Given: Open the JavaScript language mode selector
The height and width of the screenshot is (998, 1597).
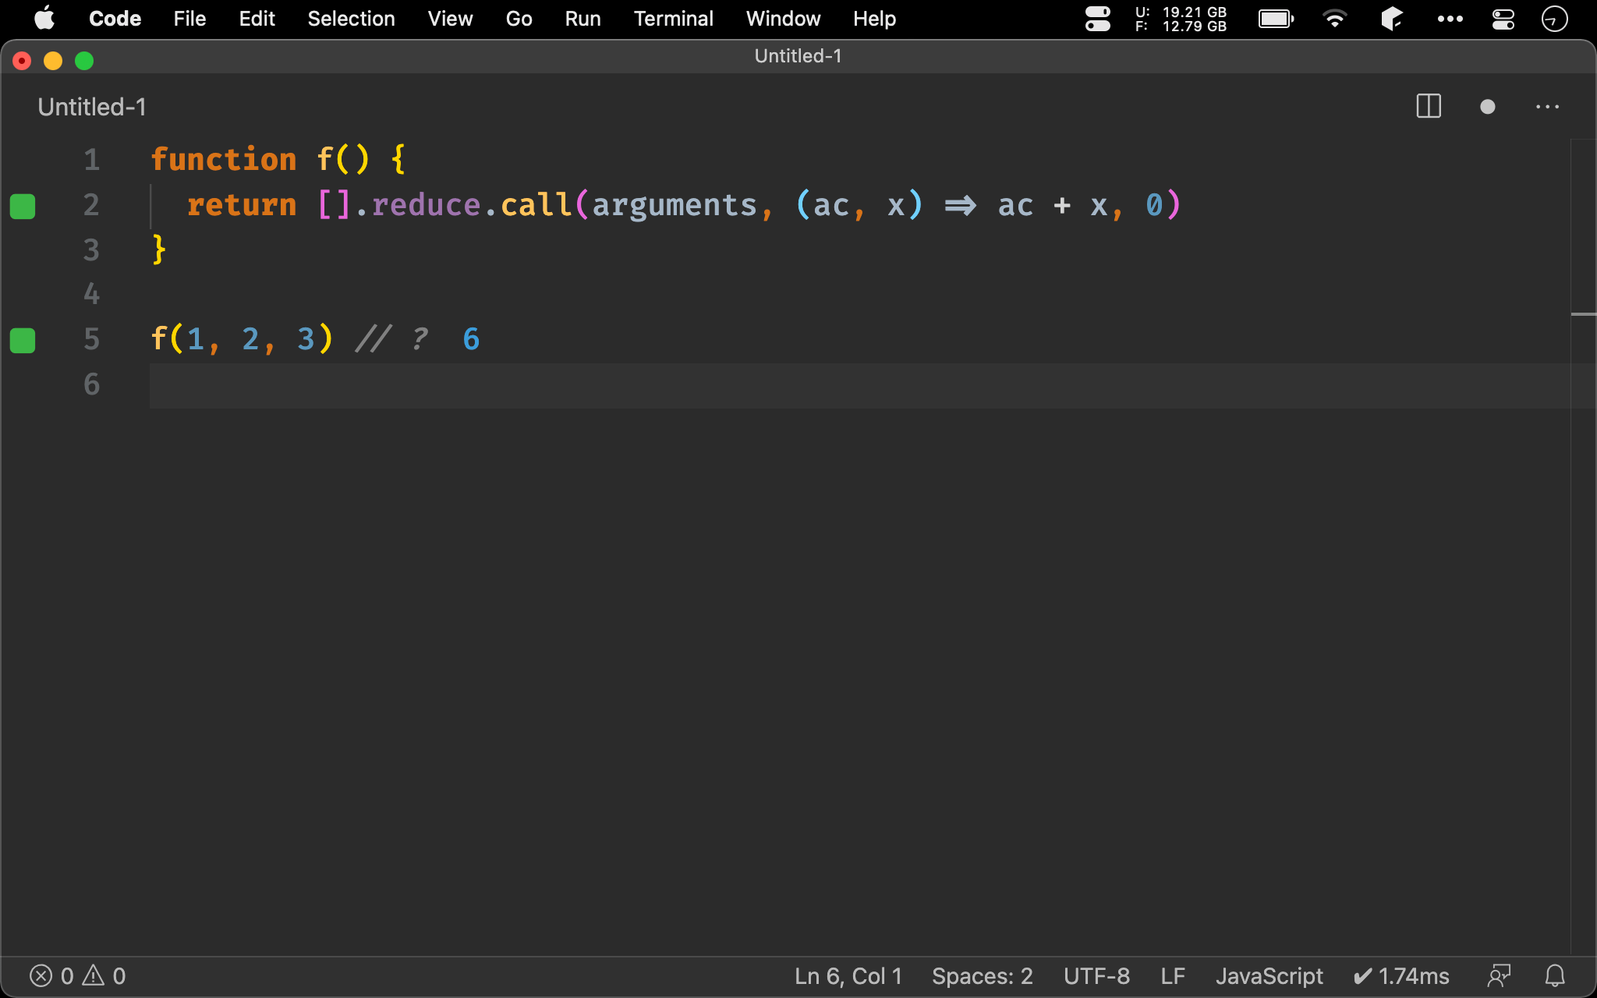Looking at the screenshot, I should tap(1269, 975).
